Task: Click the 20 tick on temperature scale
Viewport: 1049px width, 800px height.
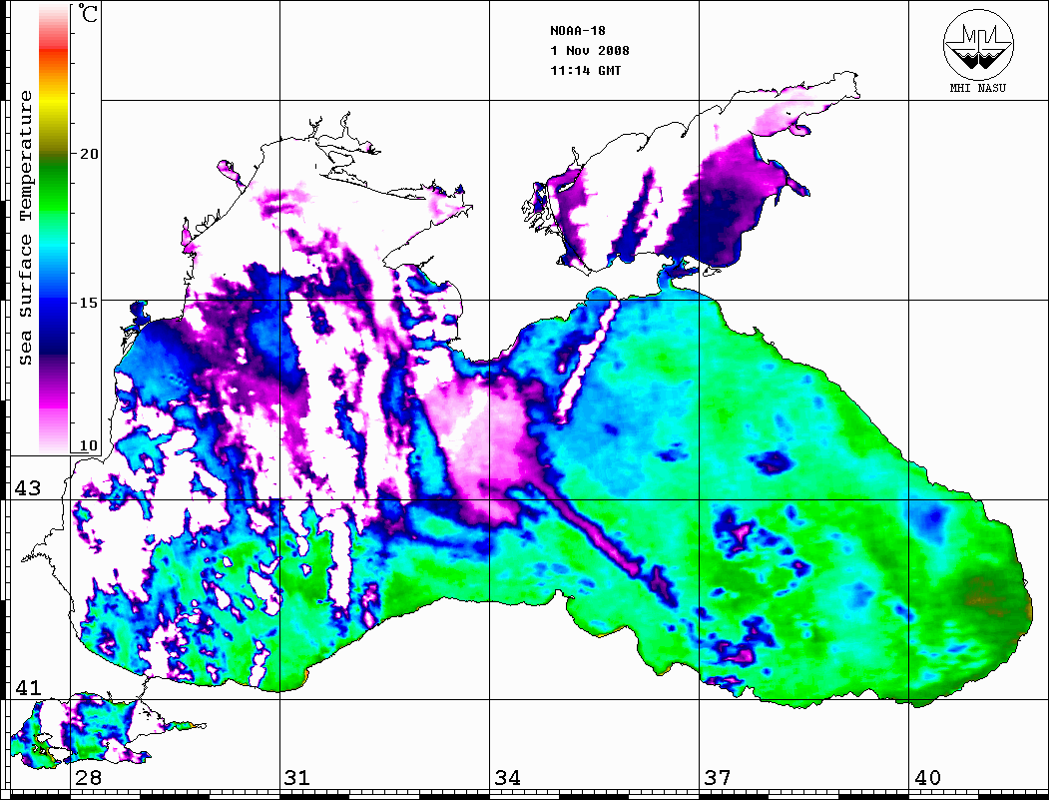Action: coord(89,153)
